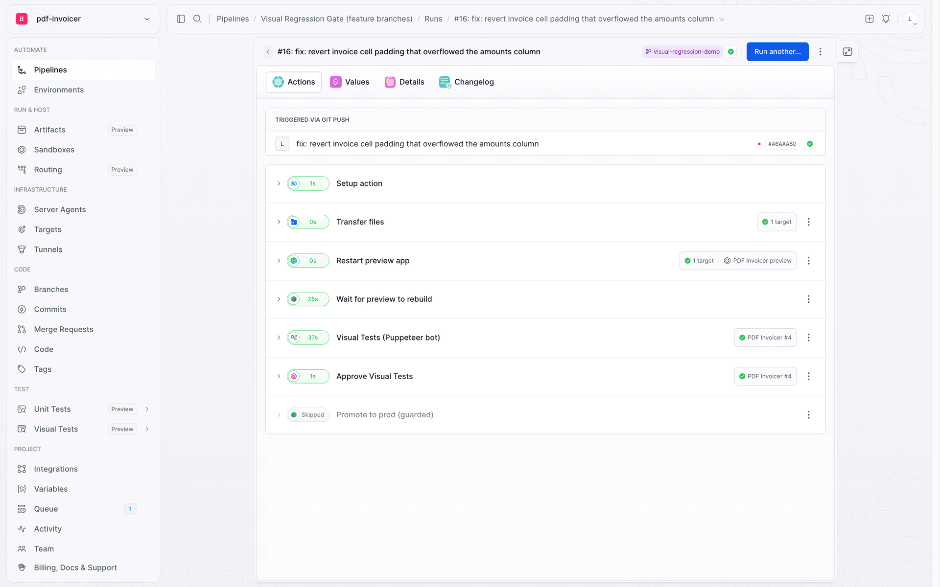This screenshot has height=587, width=940.
Task: Open Pipelines in sidebar
Action: [x=83, y=70]
